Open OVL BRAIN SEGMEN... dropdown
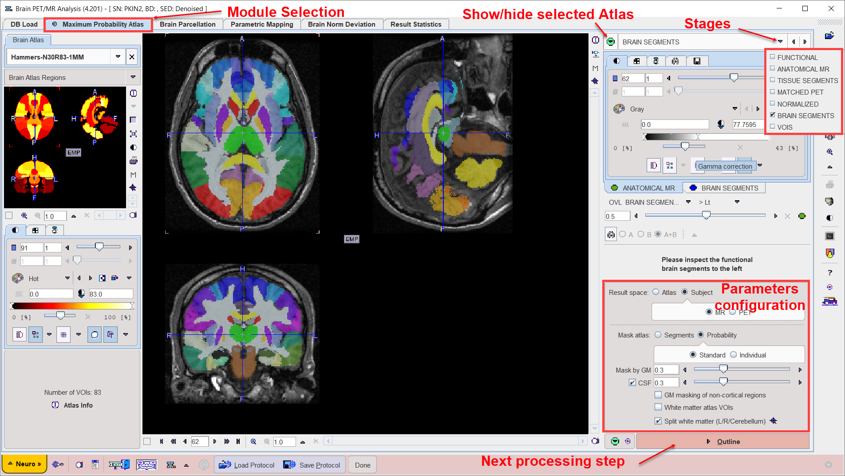 [688, 202]
